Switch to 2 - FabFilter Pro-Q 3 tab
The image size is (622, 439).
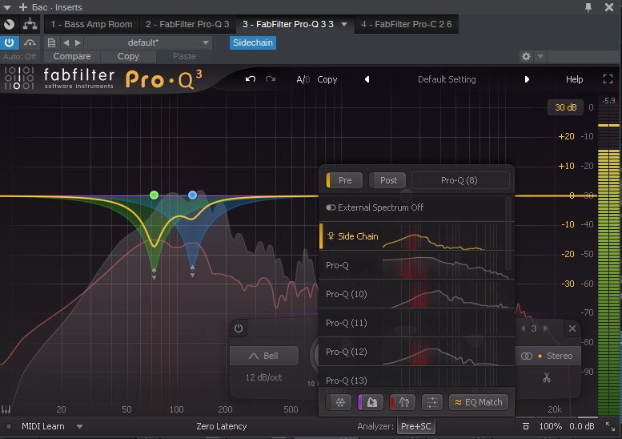pos(187,24)
